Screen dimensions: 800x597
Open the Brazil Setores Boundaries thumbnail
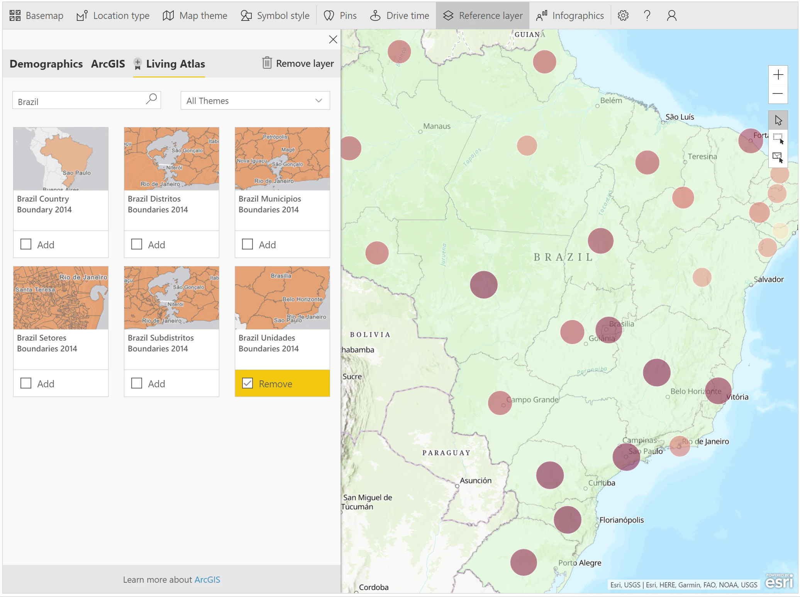pos(61,298)
